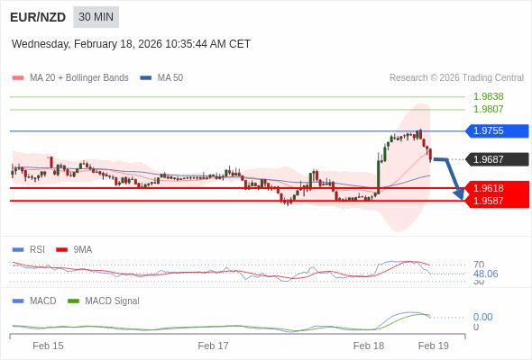Click the MA 20 + Bollinger Bands label
532x360 pixels.
(79, 78)
